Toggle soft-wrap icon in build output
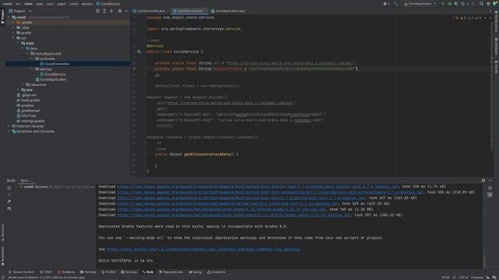This screenshot has height=280, width=499. (x=490, y=188)
